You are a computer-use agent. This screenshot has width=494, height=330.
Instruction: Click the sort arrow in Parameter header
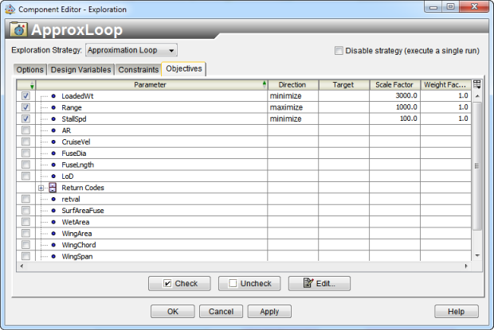click(265, 84)
